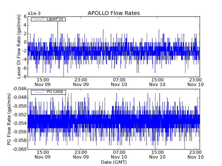Click 23:00 Nov 10 tick on top plot
This screenshot has width=222, height=166.
tap(195, 82)
